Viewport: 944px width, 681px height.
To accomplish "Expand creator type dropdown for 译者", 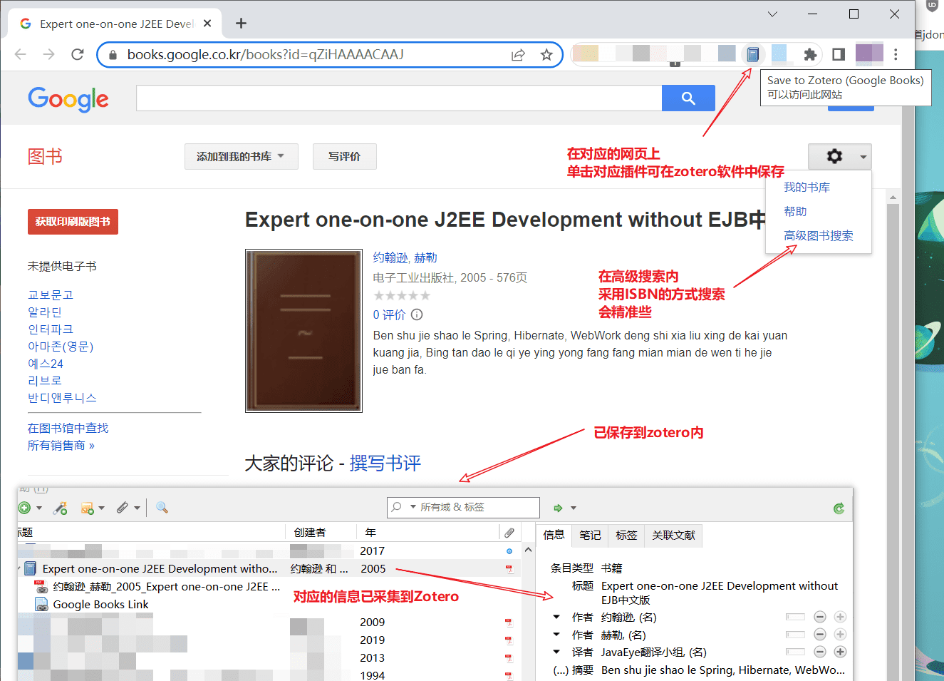I will click(556, 652).
